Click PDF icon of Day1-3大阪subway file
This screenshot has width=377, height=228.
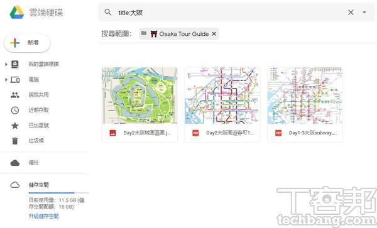278,133
